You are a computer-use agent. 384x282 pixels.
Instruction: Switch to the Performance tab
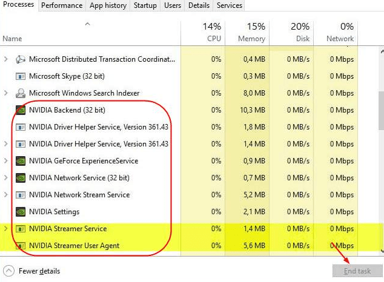coord(62,5)
